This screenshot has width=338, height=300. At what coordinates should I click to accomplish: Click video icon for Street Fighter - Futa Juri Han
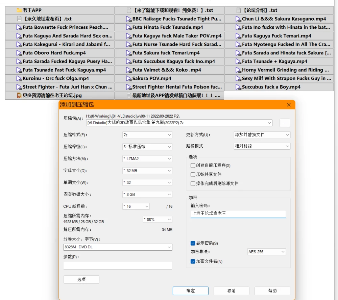point(19,87)
